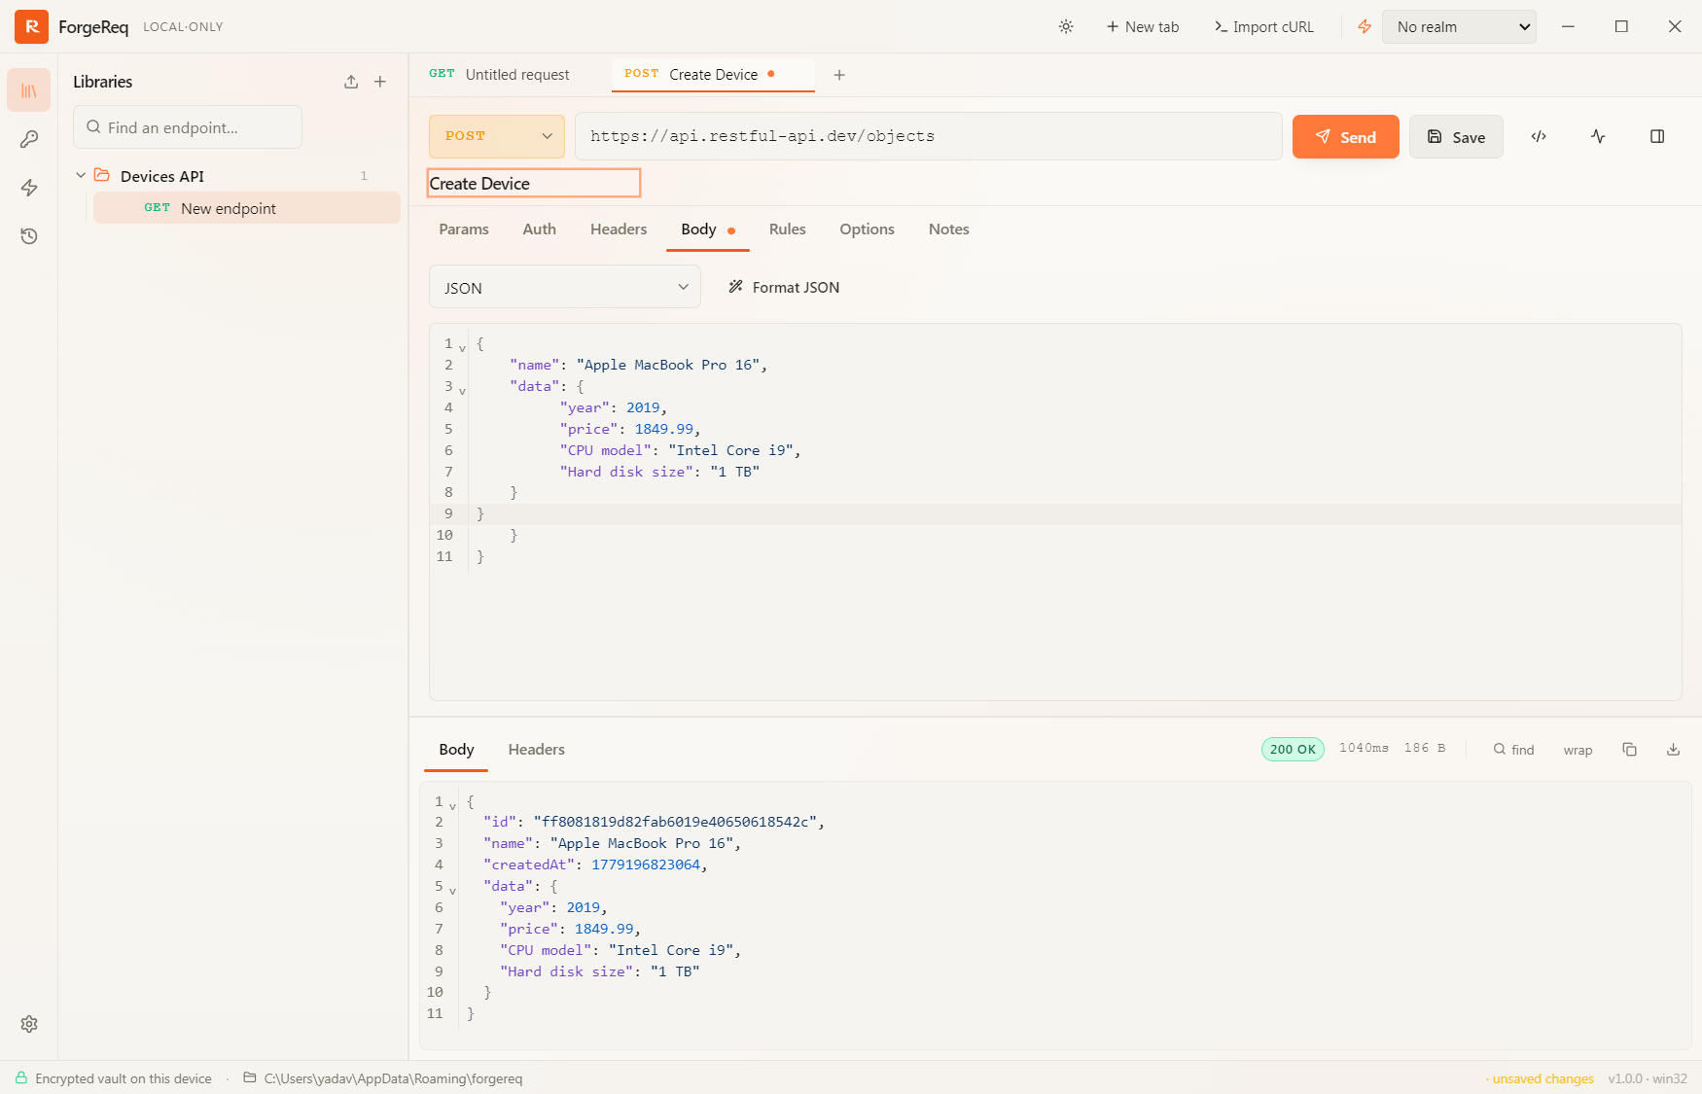Click the orange realm lightning icon
Viewport: 1702px width, 1094px height.
pyautogui.click(x=1365, y=27)
